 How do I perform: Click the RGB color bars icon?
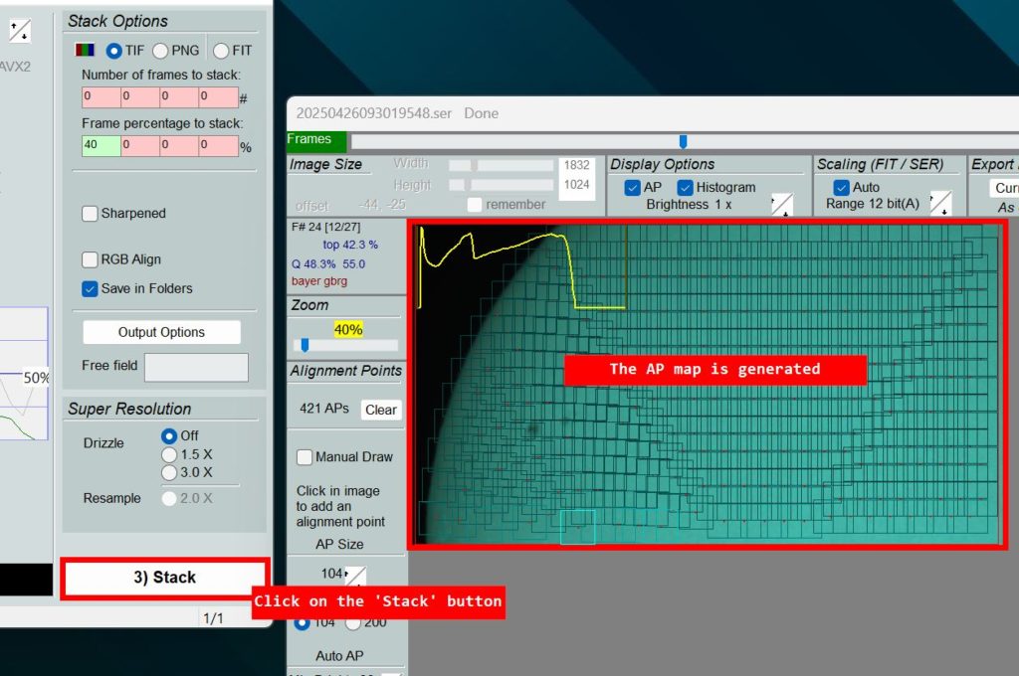click(x=86, y=50)
